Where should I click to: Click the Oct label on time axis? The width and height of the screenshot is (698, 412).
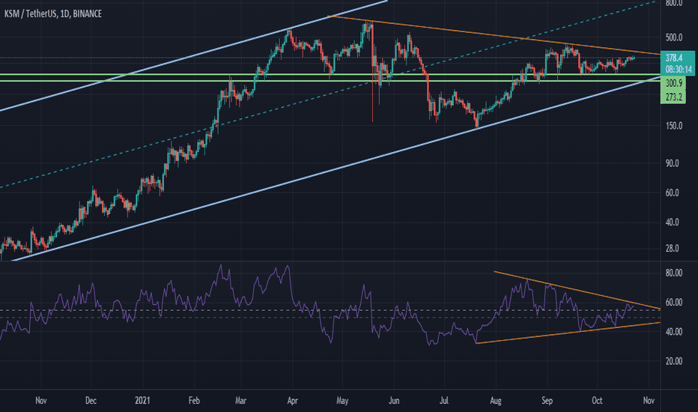click(597, 401)
